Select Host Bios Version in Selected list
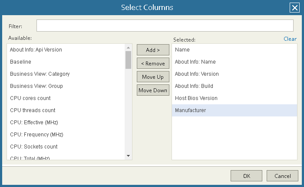Screen dimensions: 304x187 point(196,98)
